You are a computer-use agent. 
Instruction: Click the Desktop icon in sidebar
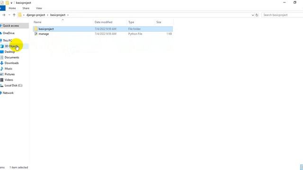[x=2, y=52]
